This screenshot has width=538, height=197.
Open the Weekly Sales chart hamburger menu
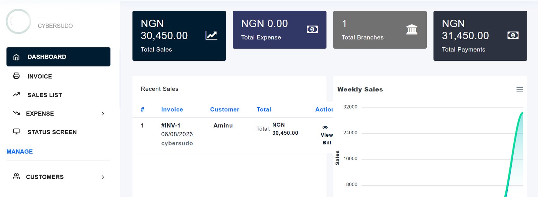(520, 89)
